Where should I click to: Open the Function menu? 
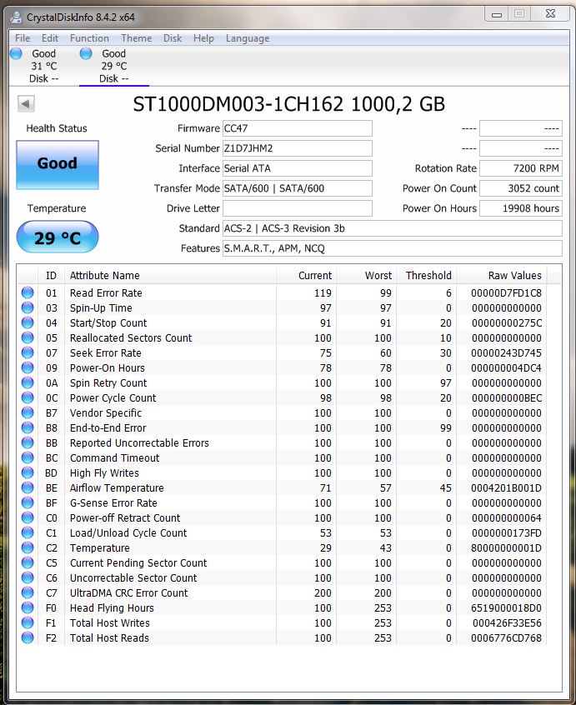[89, 38]
